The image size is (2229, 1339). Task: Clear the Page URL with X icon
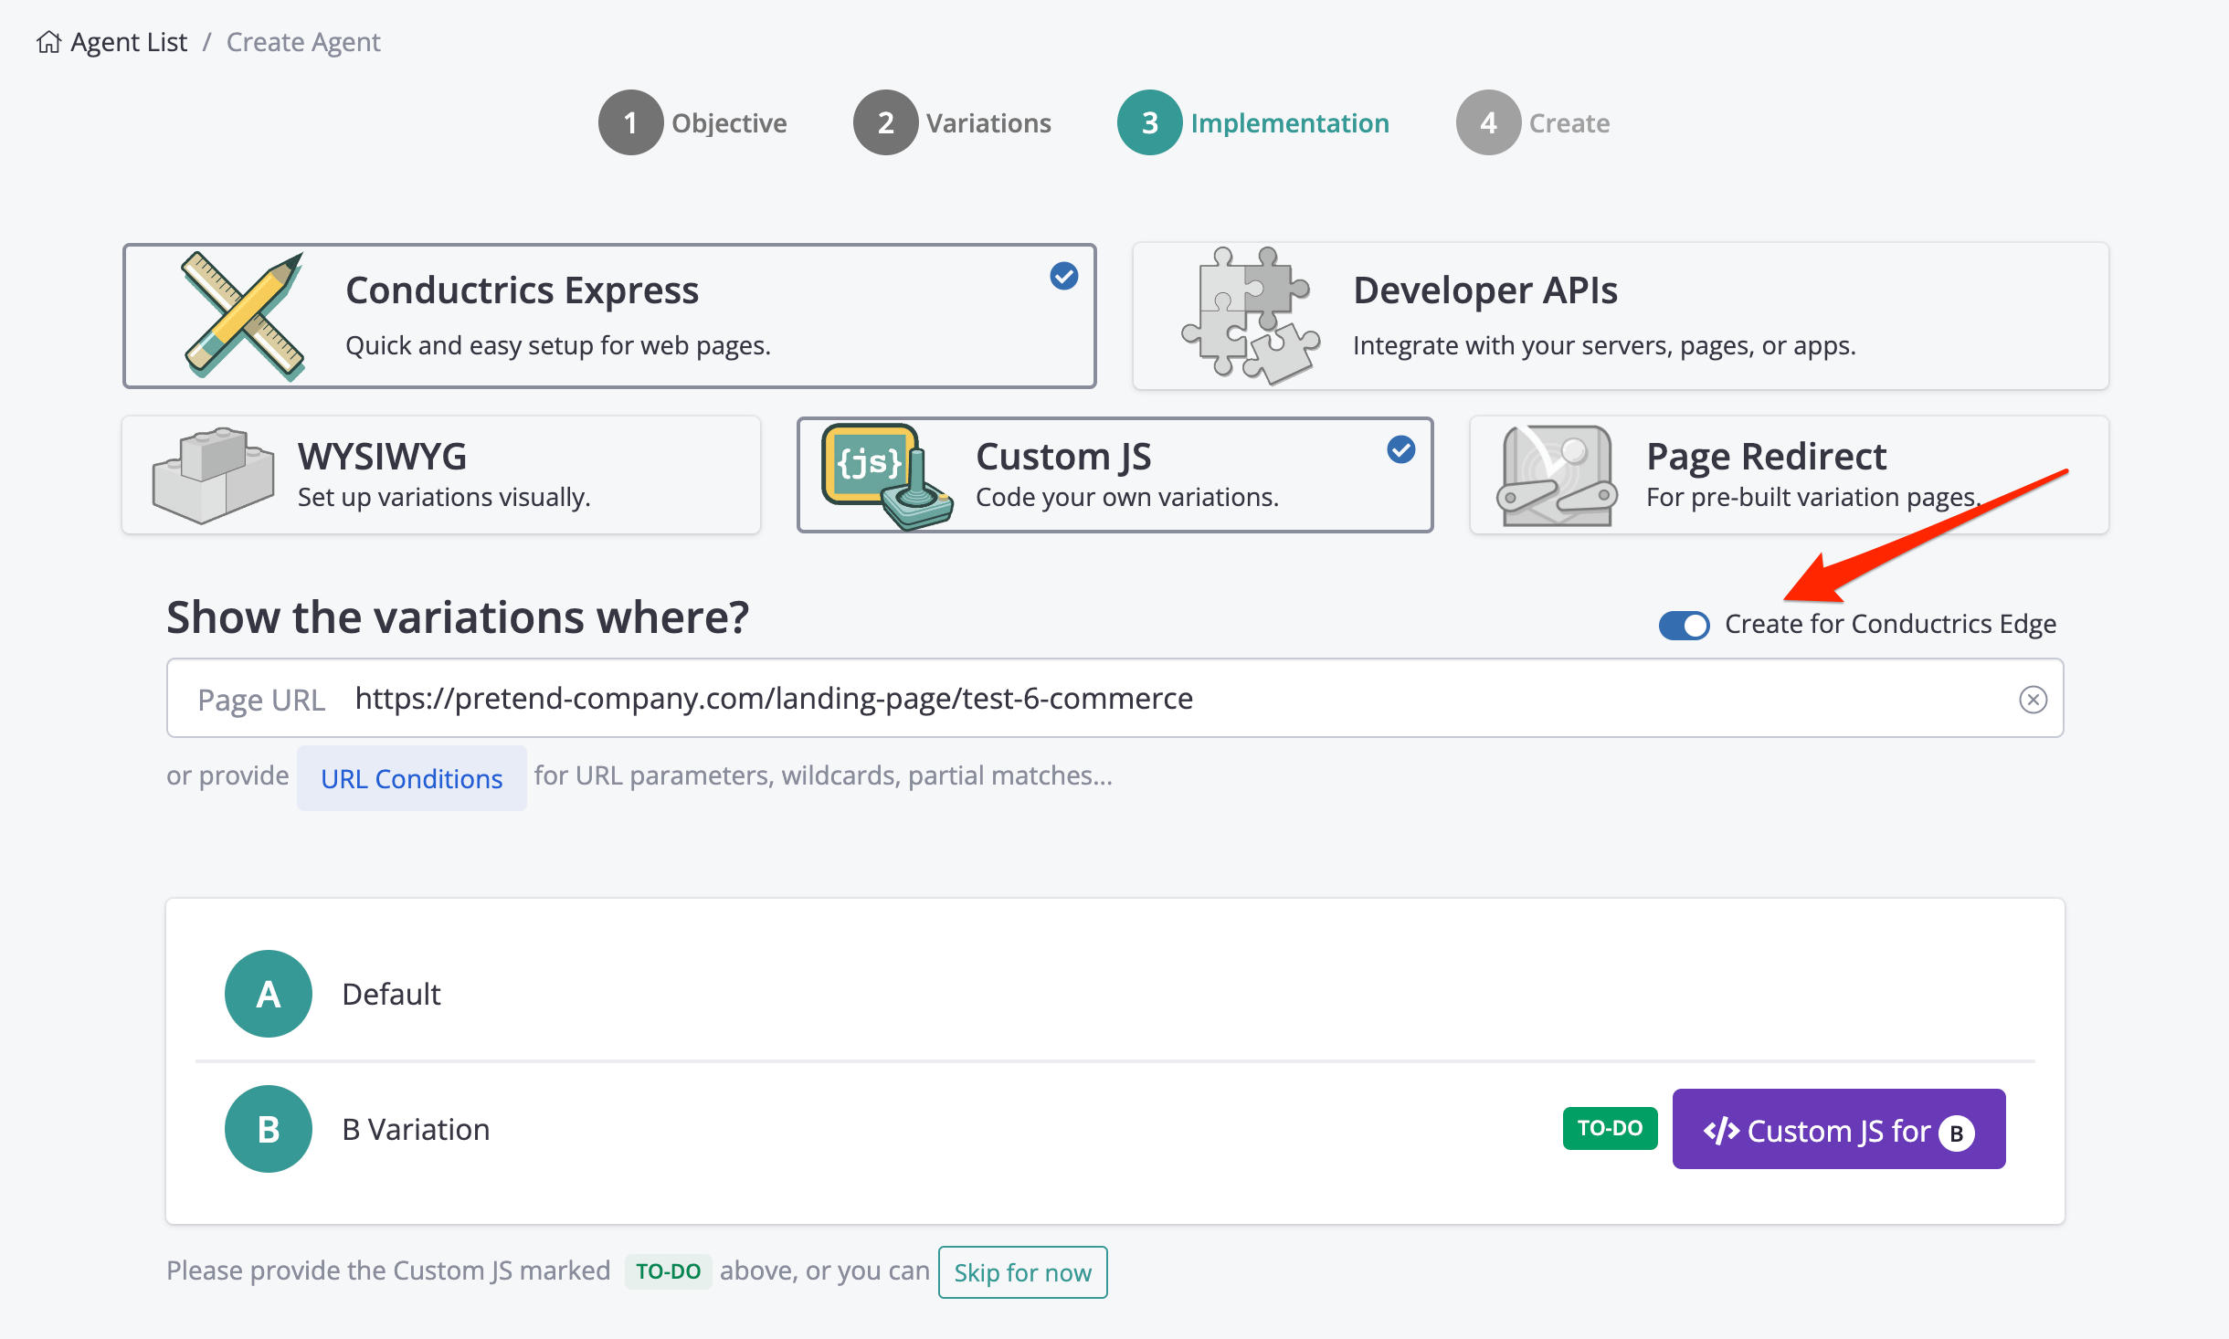pyautogui.click(x=2033, y=700)
